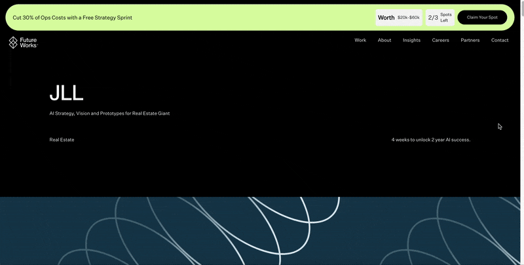Go to Insights in navigation
Viewport: 524px width, 265px height.
[411, 40]
